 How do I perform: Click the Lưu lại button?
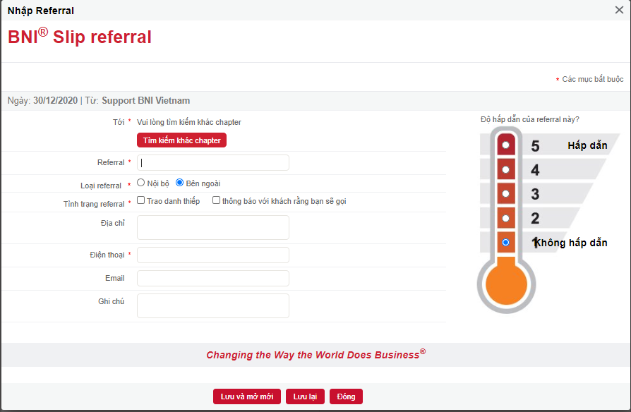click(305, 396)
